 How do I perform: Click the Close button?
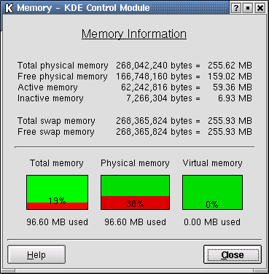click(233, 254)
